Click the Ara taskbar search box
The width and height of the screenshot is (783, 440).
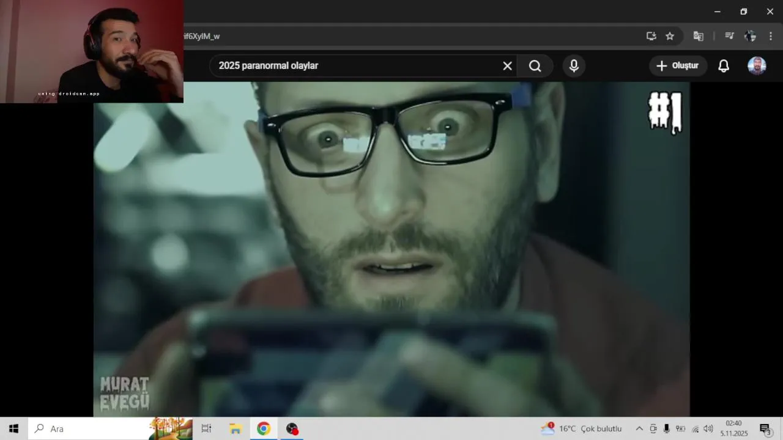coord(110,428)
